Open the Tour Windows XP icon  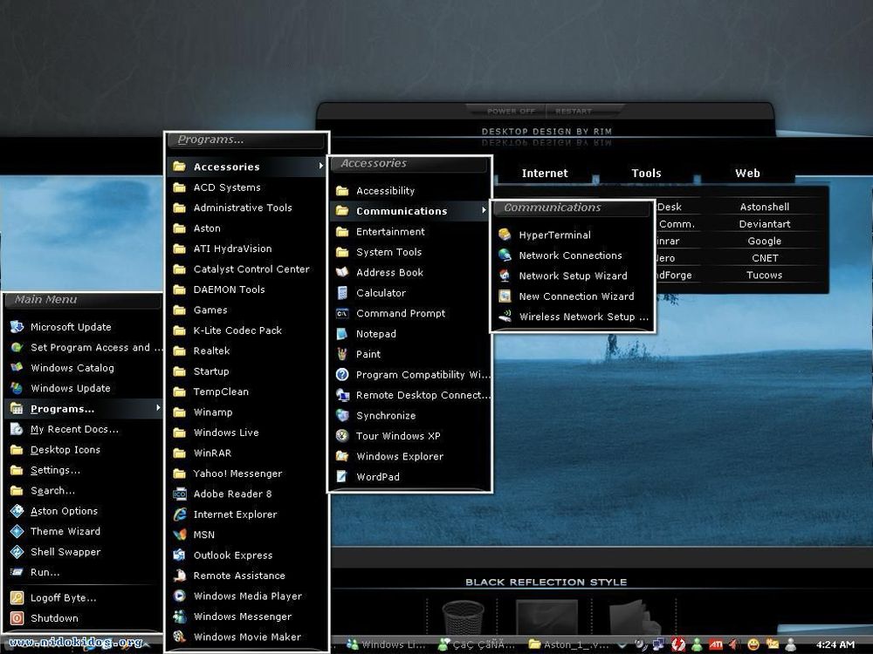click(x=342, y=436)
